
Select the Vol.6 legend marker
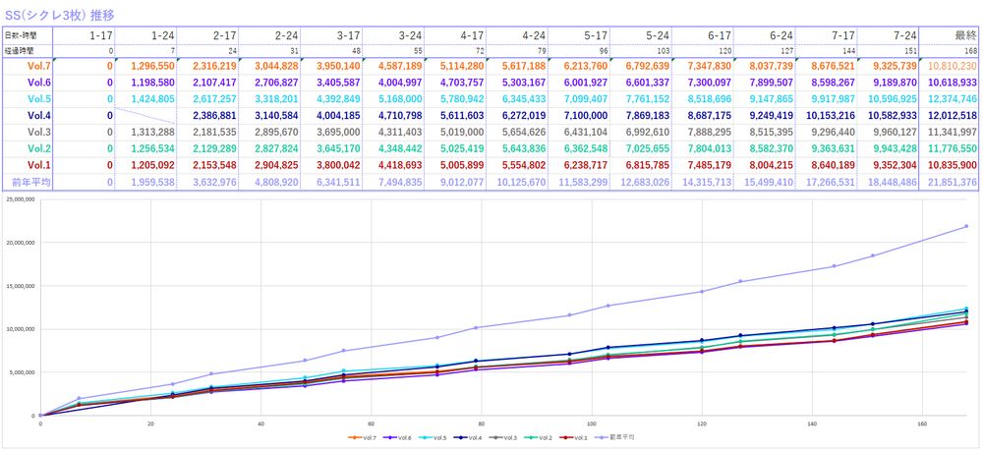click(390, 437)
